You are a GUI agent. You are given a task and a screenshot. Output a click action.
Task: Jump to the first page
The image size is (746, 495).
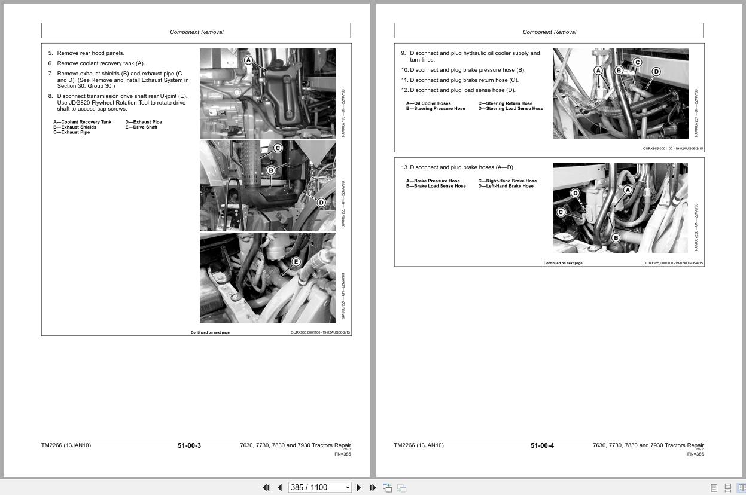(266, 487)
